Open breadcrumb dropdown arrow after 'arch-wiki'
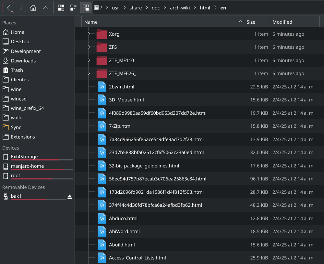 [195, 8]
